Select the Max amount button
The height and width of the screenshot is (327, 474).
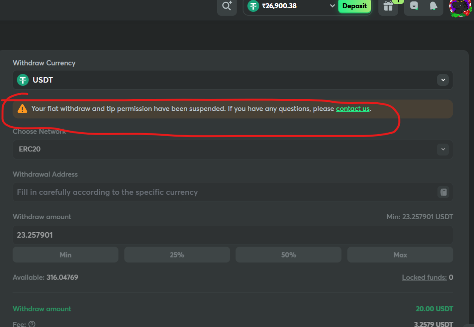click(400, 255)
